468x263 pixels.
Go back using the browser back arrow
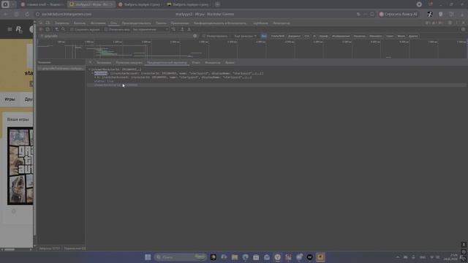click(x=5, y=14)
